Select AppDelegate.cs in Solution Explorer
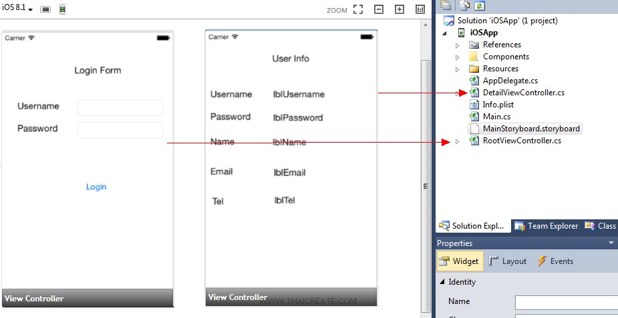This screenshot has width=618, height=318. coord(510,81)
